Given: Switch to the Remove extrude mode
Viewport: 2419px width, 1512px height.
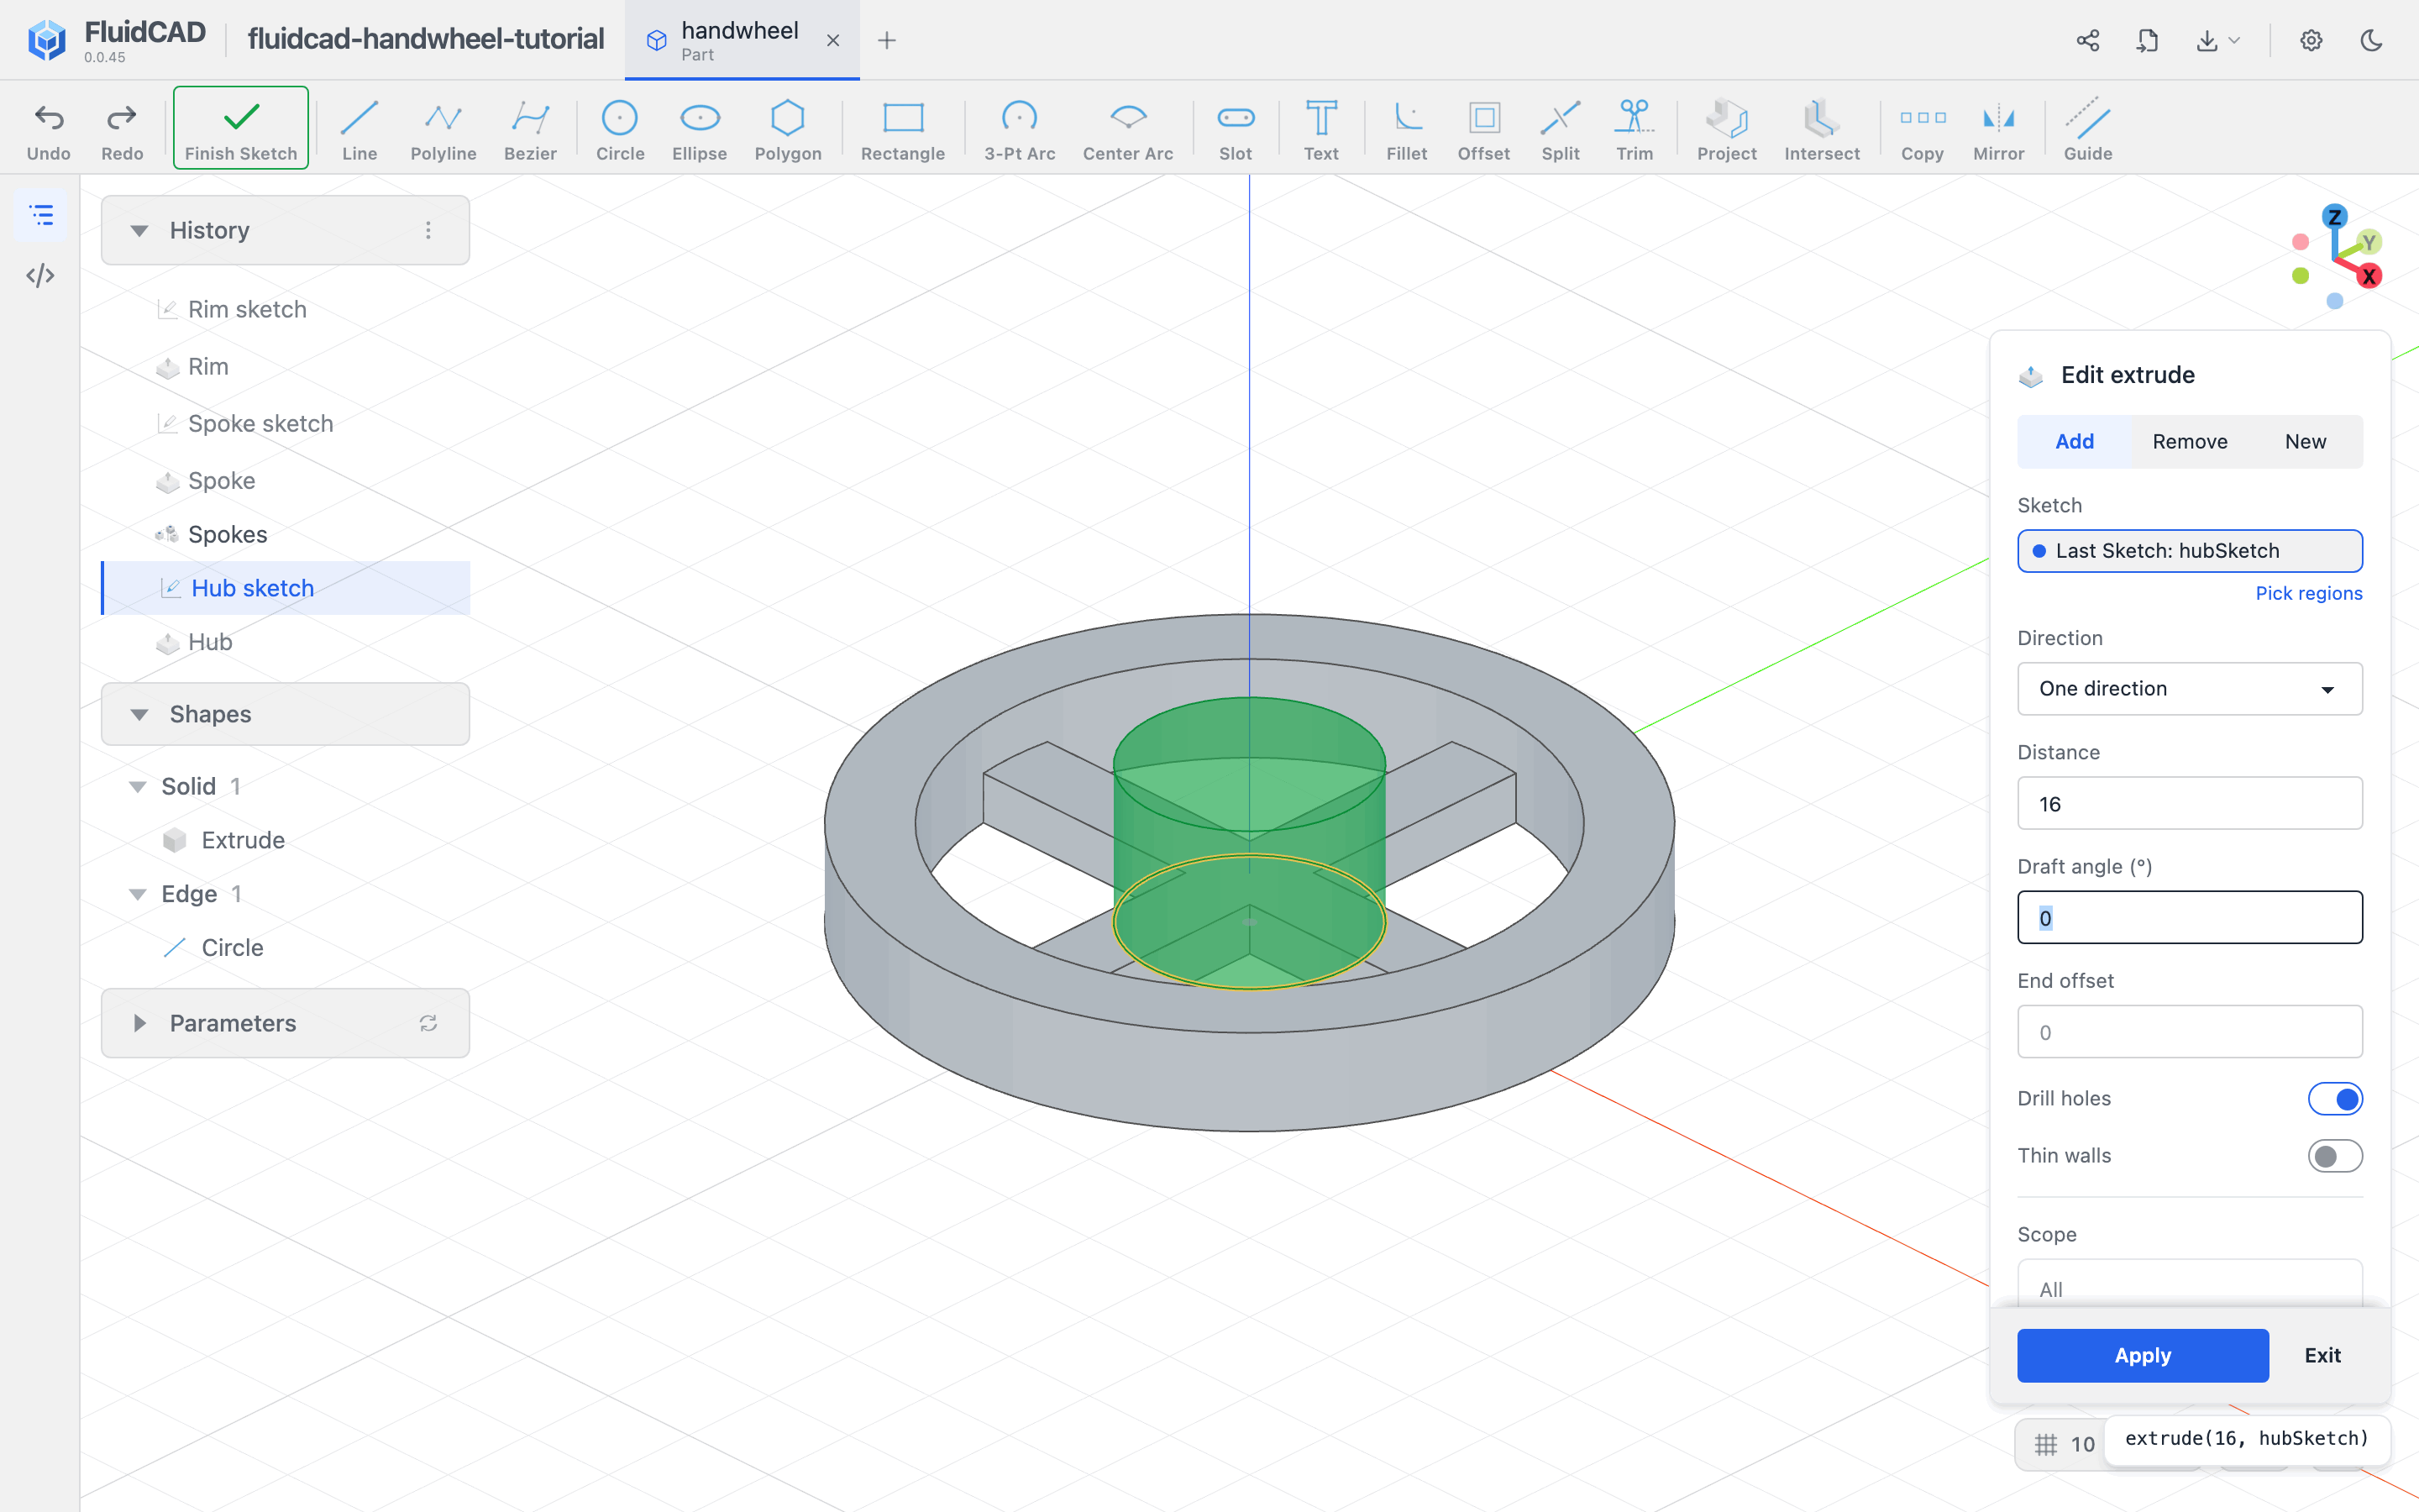Looking at the screenshot, I should click(2189, 441).
